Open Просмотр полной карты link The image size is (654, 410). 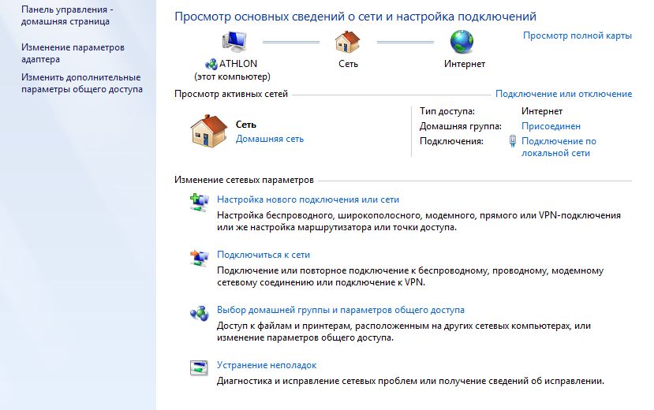[x=577, y=35]
